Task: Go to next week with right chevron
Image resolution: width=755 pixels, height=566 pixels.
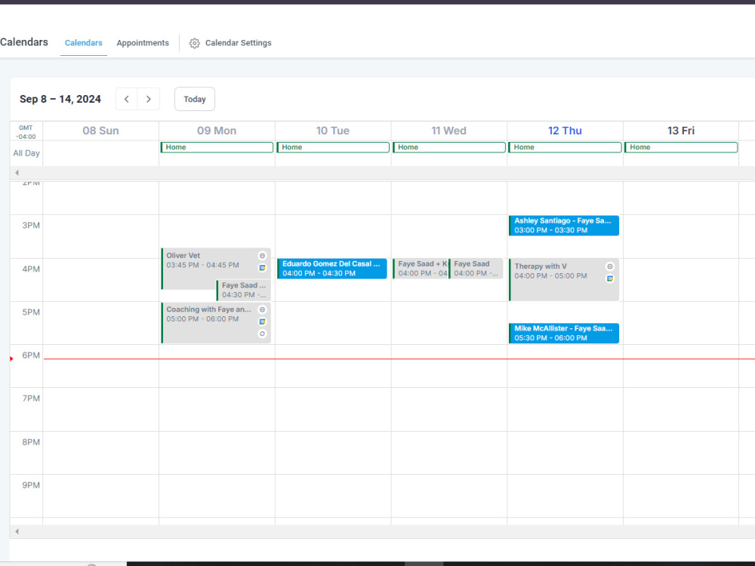Action: tap(149, 99)
